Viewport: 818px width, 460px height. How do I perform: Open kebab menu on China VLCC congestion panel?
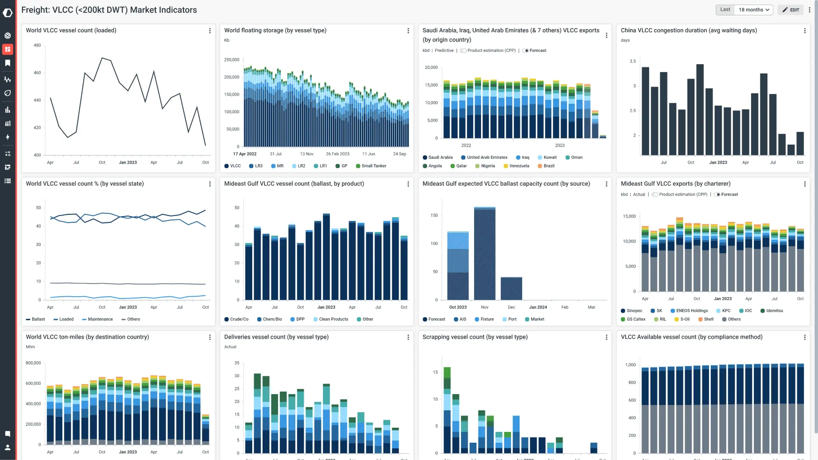[x=805, y=30]
